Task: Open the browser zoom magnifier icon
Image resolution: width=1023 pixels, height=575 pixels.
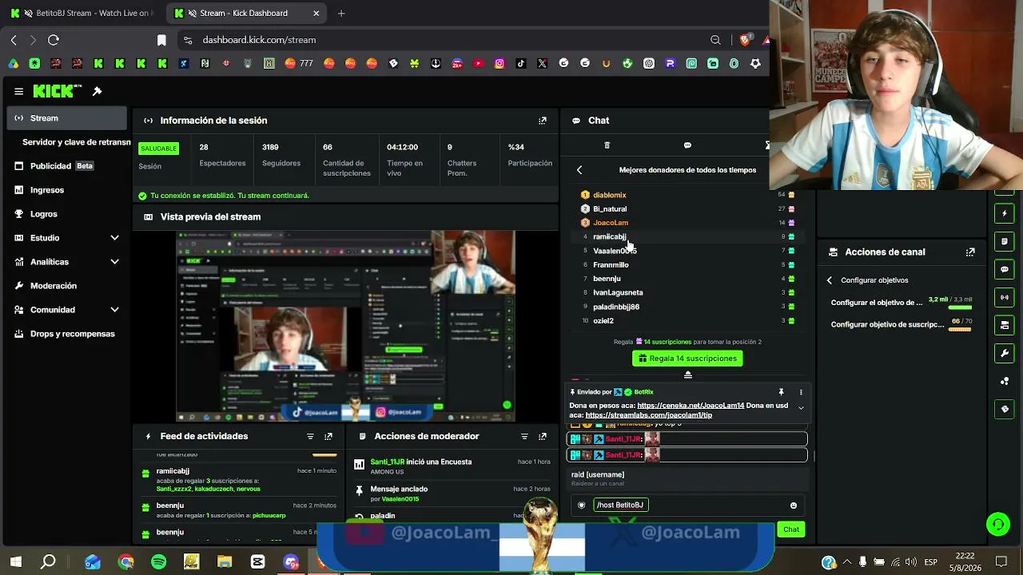Action: point(715,40)
